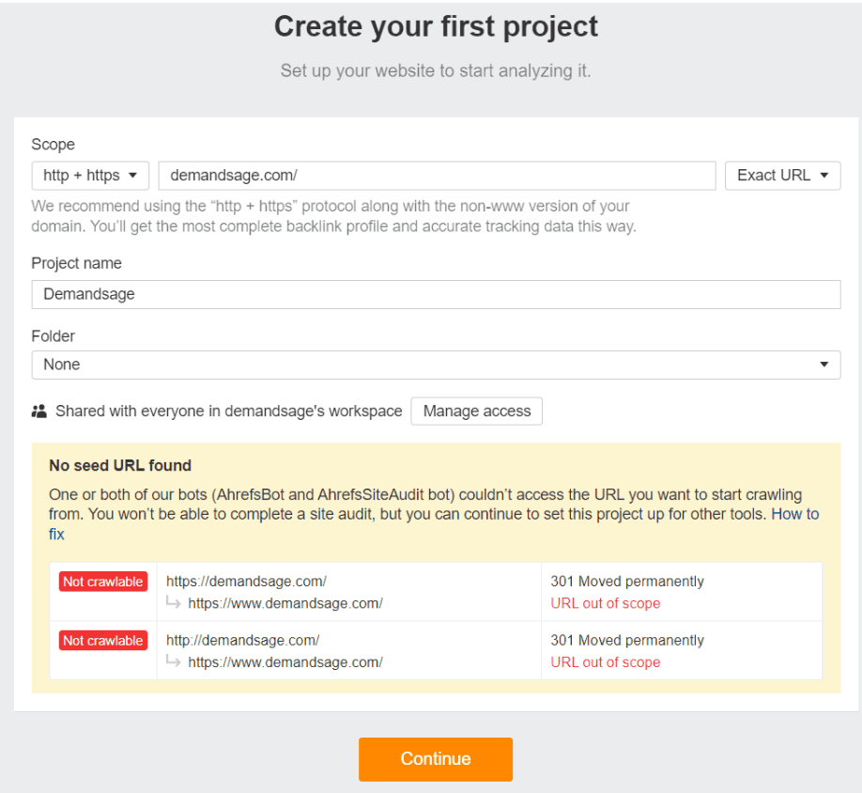The width and height of the screenshot is (862, 793).
Task: Click the No seed URL found heading
Action: (x=120, y=466)
